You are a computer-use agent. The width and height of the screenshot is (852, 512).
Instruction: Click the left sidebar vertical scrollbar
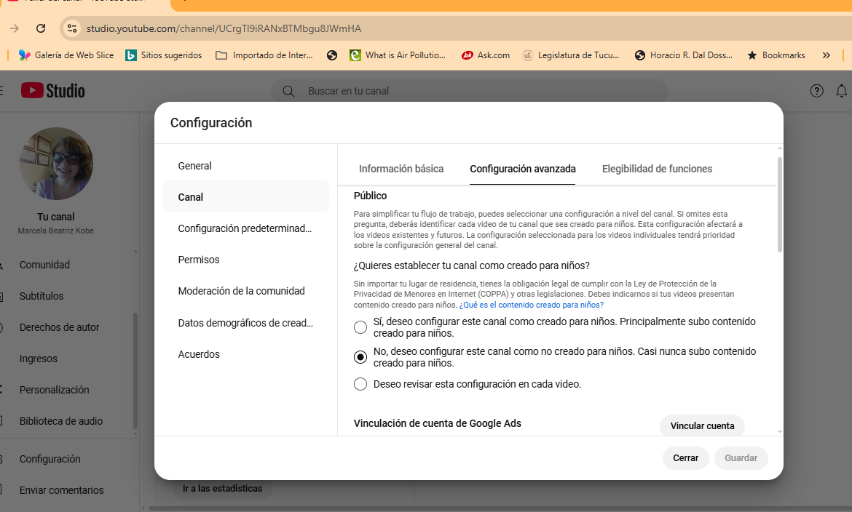pos(135,371)
